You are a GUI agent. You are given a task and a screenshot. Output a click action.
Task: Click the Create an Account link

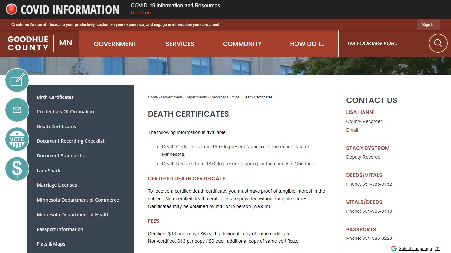click(x=29, y=25)
